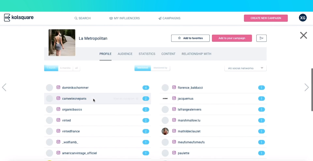Select the Mentioned by toggle

click(x=160, y=68)
